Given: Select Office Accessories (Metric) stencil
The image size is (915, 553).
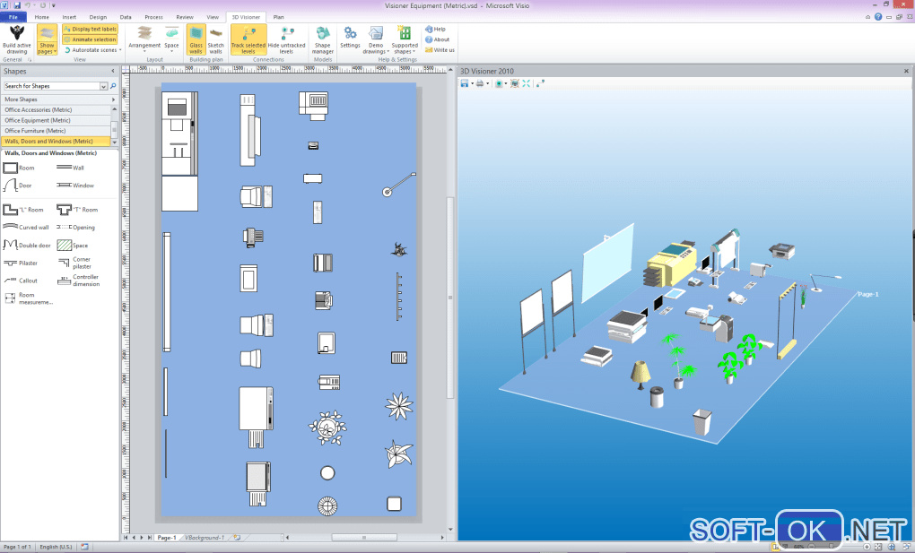Looking at the screenshot, I should coord(56,109).
